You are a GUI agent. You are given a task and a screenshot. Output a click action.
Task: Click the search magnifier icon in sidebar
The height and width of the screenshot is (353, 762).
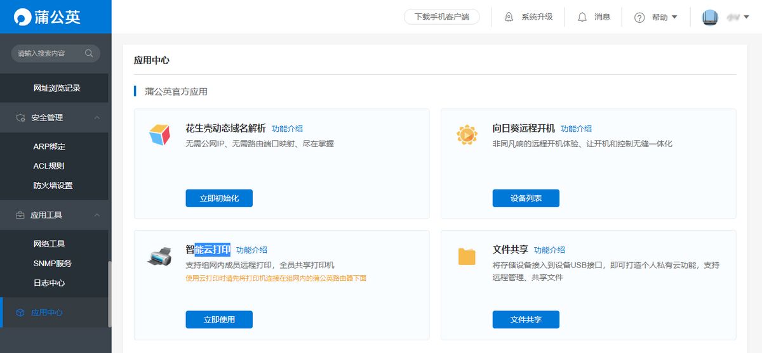pos(89,53)
